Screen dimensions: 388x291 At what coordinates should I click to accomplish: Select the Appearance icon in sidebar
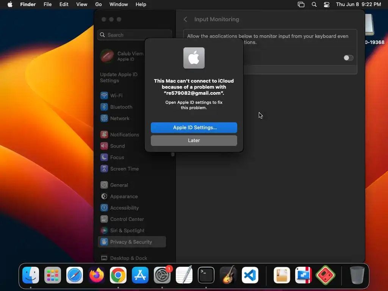[104, 197]
